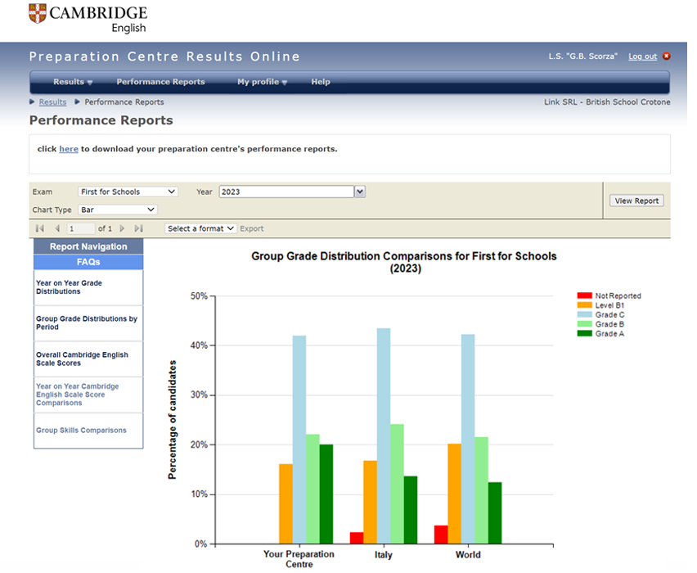This screenshot has width=697, height=573.
Task: Open Group Grade Distributions by Period report
Action: point(88,323)
